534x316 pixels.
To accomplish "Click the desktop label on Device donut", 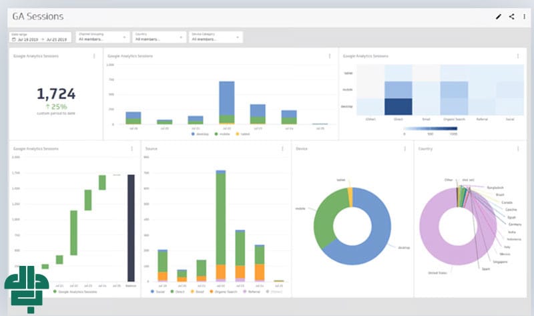I will coord(404,248).
